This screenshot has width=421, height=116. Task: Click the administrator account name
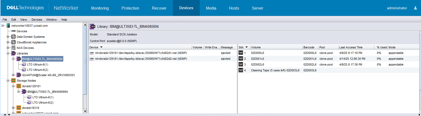pos(397,8)
